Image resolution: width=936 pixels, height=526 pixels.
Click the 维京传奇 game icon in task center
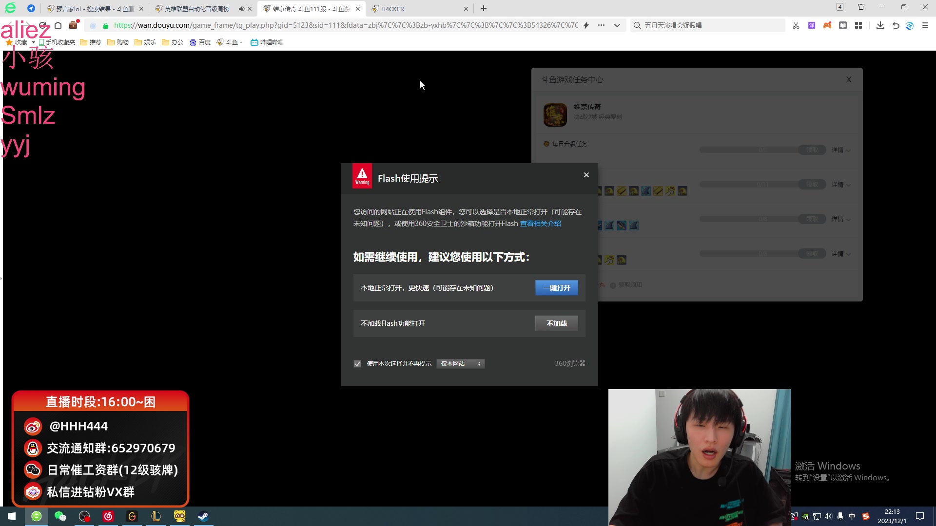point(555,115)
